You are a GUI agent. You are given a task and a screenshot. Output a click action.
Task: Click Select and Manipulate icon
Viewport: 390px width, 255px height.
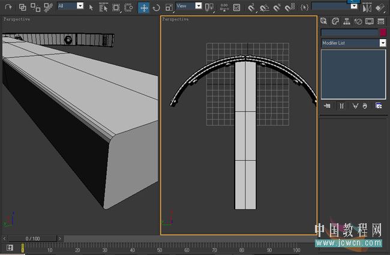click(224, 8)
